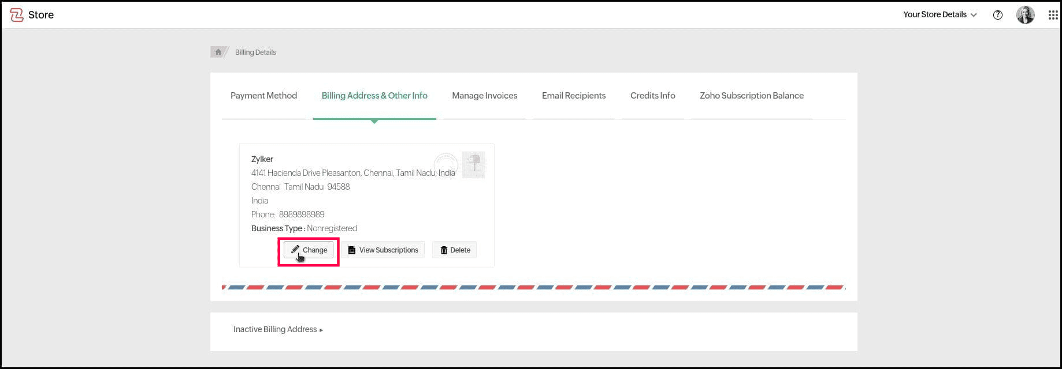The height and width of the screenshot is (369, 1062).
Task: Delete the Zylker billing address
Action: pyautogui.click(x=455, y=250)
